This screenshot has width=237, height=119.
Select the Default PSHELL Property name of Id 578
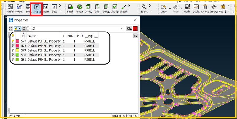[x=44, y=46]
